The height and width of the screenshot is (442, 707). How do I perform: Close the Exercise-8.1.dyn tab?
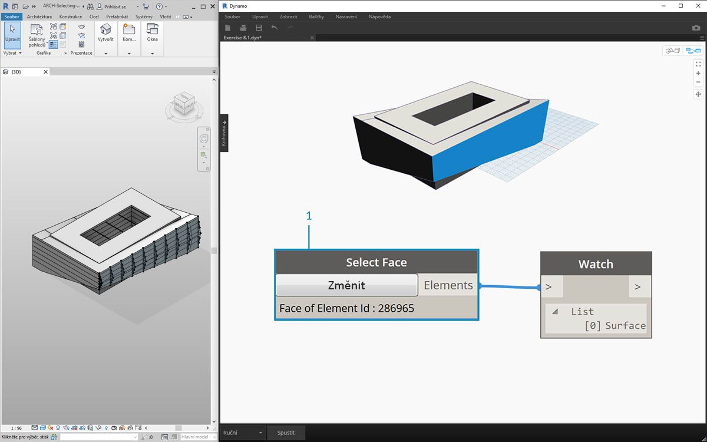tap(312, 38)
